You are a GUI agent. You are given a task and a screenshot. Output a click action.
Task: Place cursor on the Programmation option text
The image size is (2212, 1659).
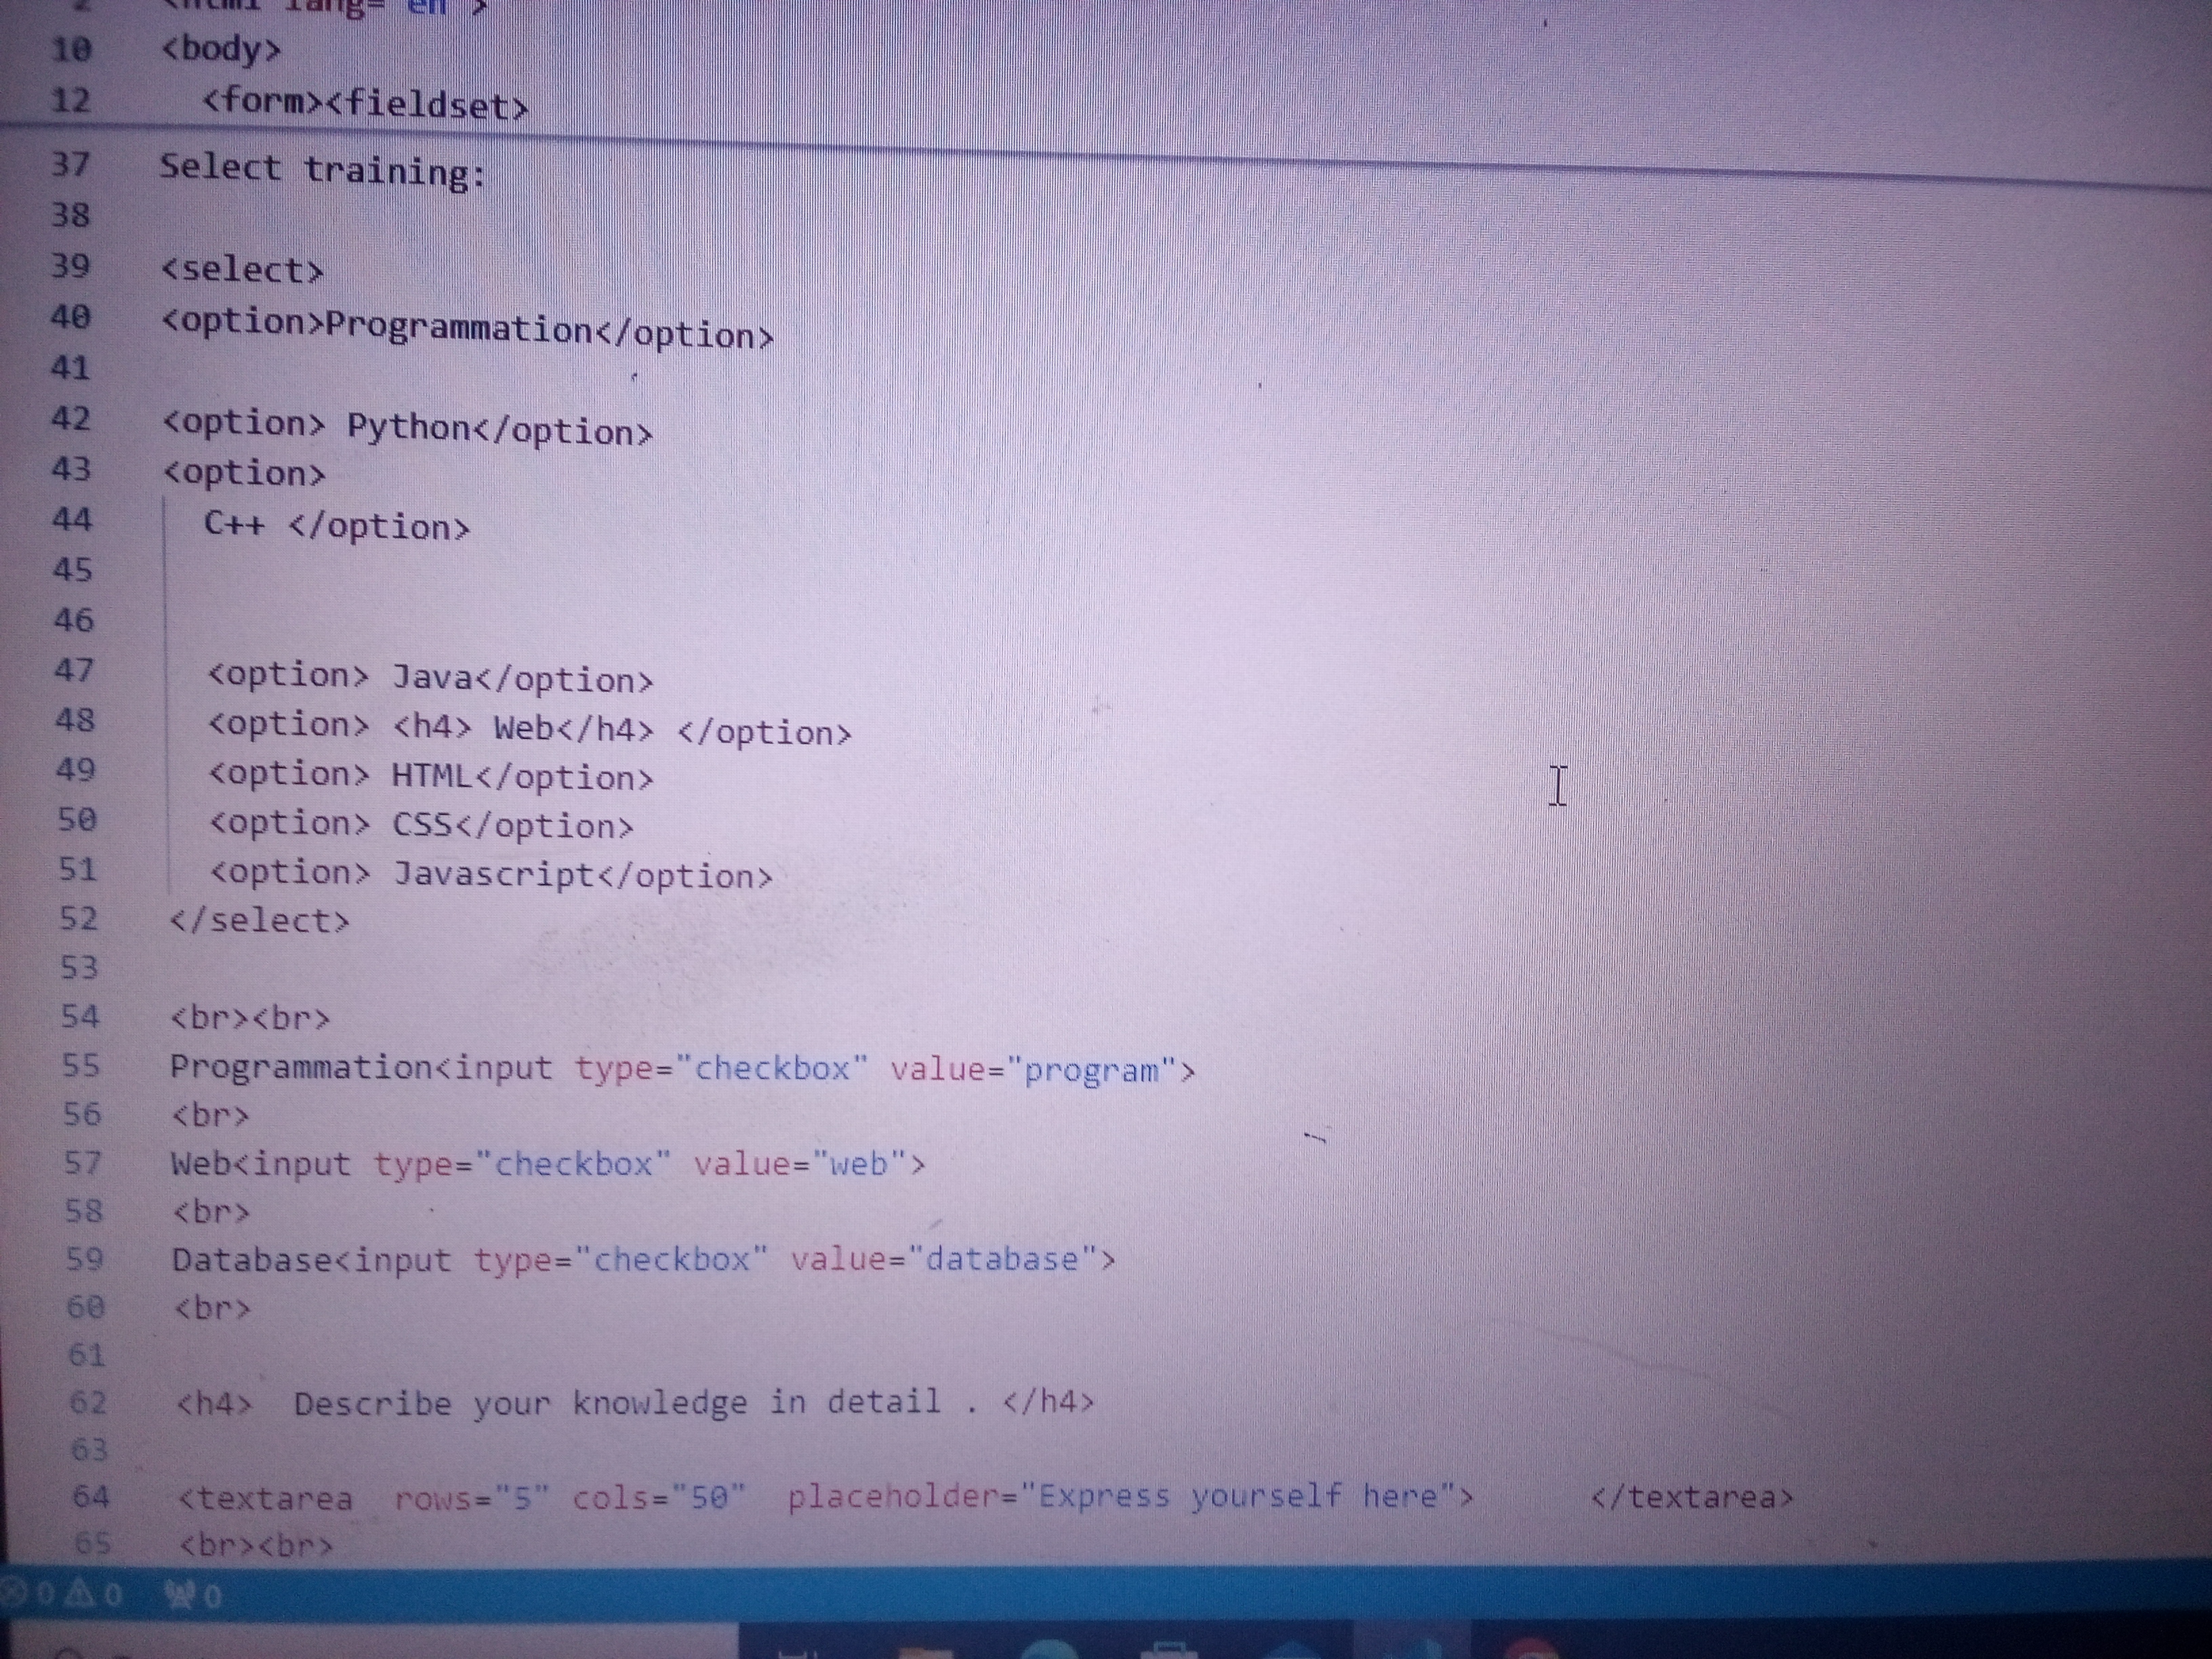pyautogui.click(x=459, y=327)
